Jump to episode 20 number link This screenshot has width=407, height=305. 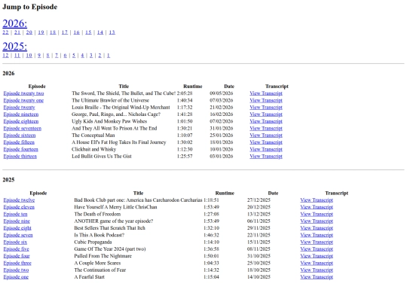29,32
